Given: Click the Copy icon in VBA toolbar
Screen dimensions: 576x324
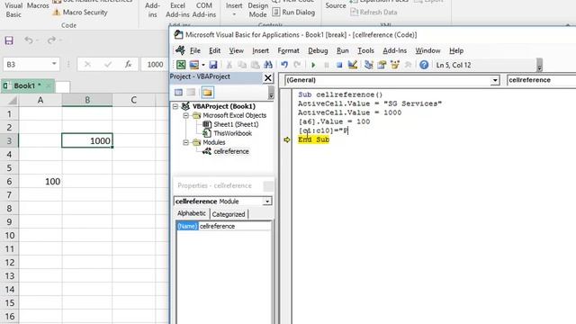Looking at the screenshot, I should tap(242, 65).
